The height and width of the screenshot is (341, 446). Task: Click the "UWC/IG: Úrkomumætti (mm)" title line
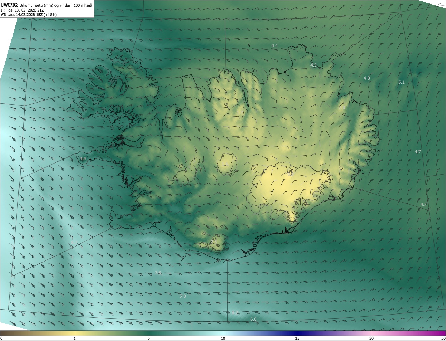point(46,5)
